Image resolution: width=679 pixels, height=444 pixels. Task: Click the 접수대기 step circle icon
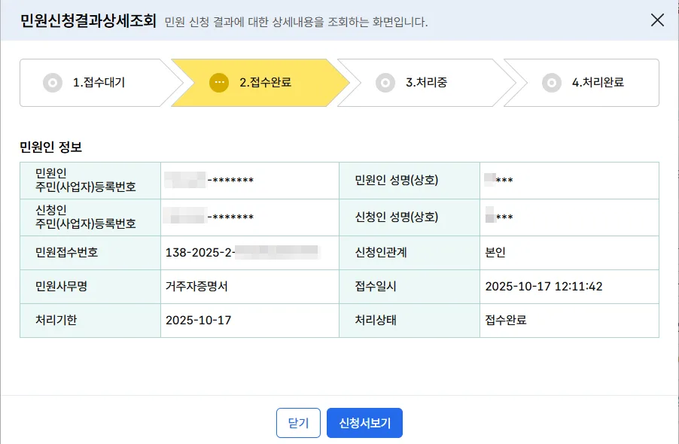(53, 83)
